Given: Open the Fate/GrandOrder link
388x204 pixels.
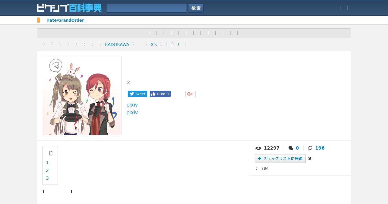Looking at the screenshot, I should pyautogui.click(x=65, y=20).
